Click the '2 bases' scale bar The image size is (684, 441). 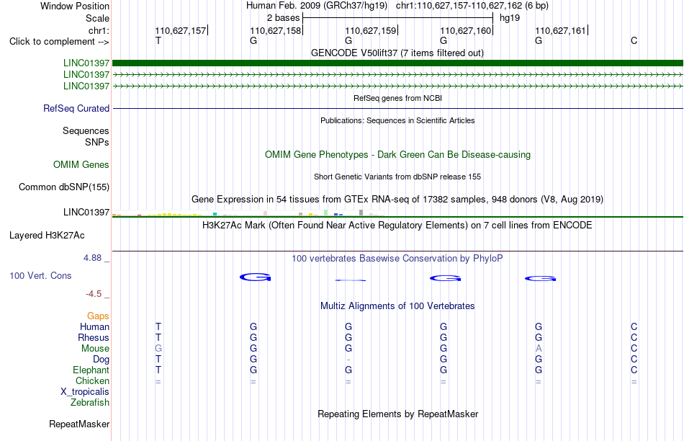point(397,18)
